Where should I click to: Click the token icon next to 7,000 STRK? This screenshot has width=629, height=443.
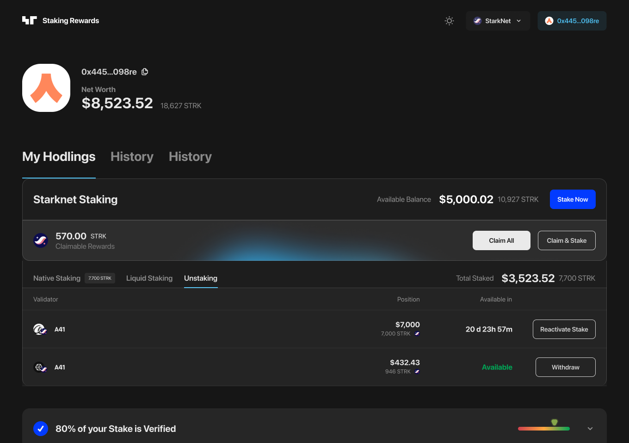(x=417, y=333)
